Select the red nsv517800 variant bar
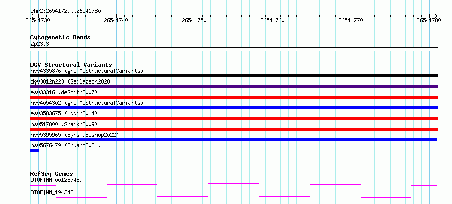This screenshot has height=204, width=452. click(234, 129)
